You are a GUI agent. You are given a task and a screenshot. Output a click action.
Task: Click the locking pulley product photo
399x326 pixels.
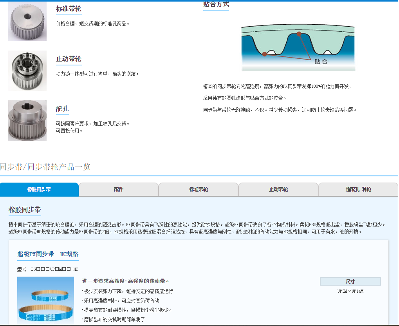point(27,71)
